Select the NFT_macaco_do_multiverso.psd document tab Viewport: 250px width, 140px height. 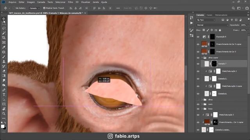click(46, 13)
